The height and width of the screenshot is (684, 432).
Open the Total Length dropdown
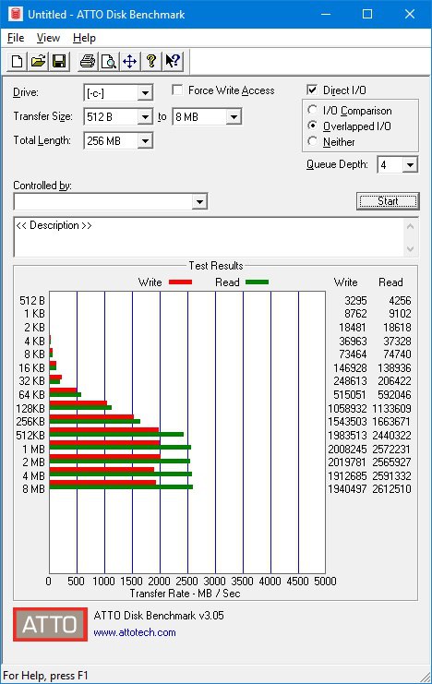click(145, 141)
